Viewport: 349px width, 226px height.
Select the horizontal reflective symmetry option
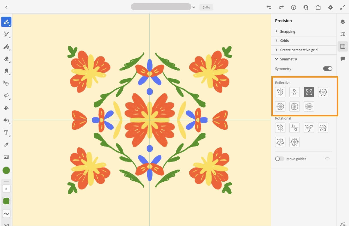295,92
